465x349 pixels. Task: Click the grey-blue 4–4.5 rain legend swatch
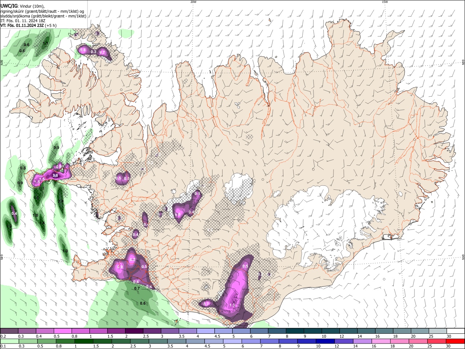click(x=195, y=341)
